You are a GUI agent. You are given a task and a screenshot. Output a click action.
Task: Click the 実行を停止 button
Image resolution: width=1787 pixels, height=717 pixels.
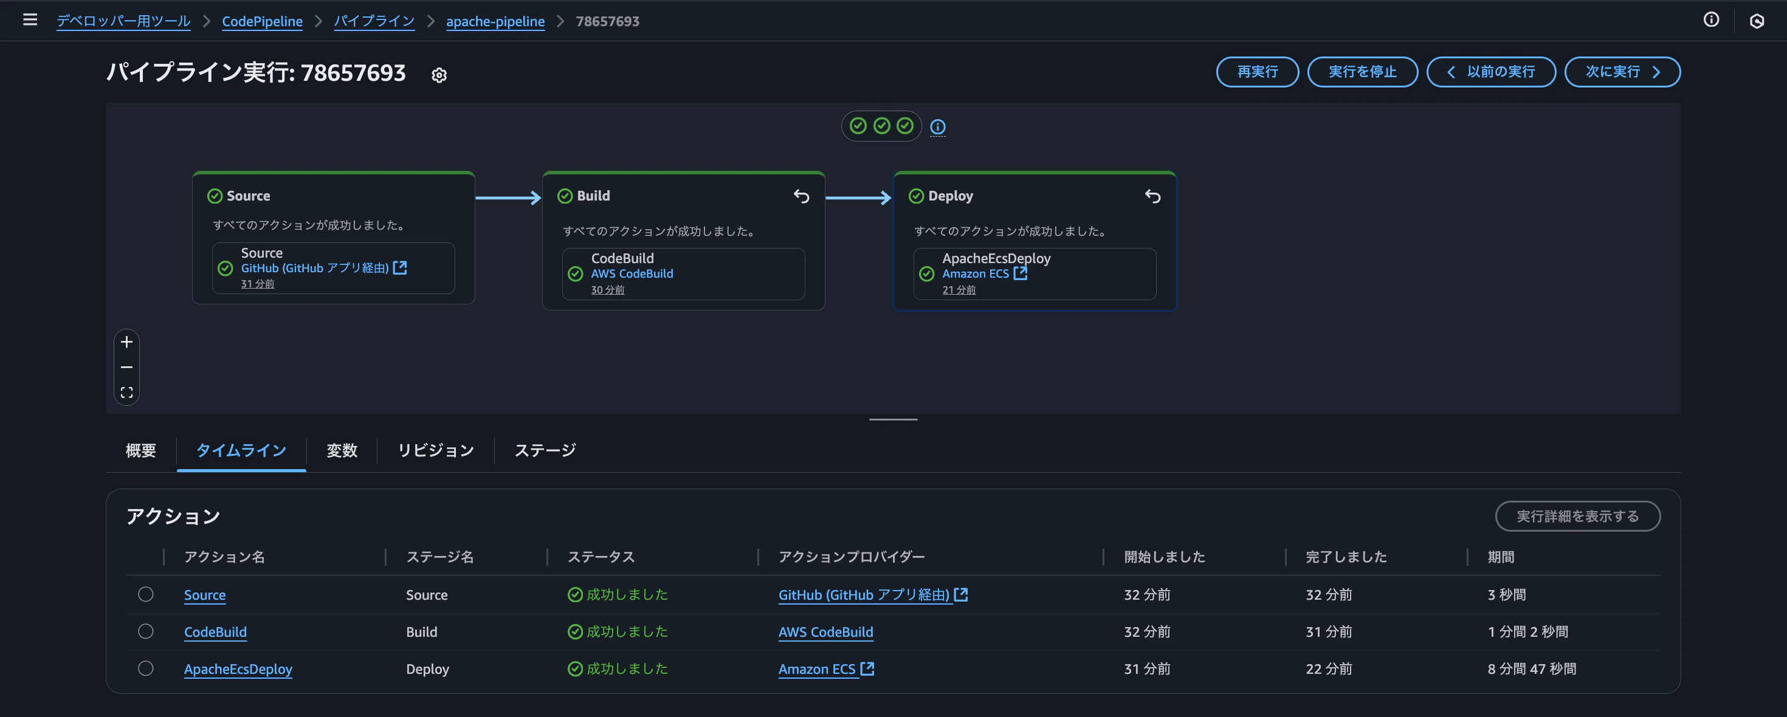click(1363, 72)
